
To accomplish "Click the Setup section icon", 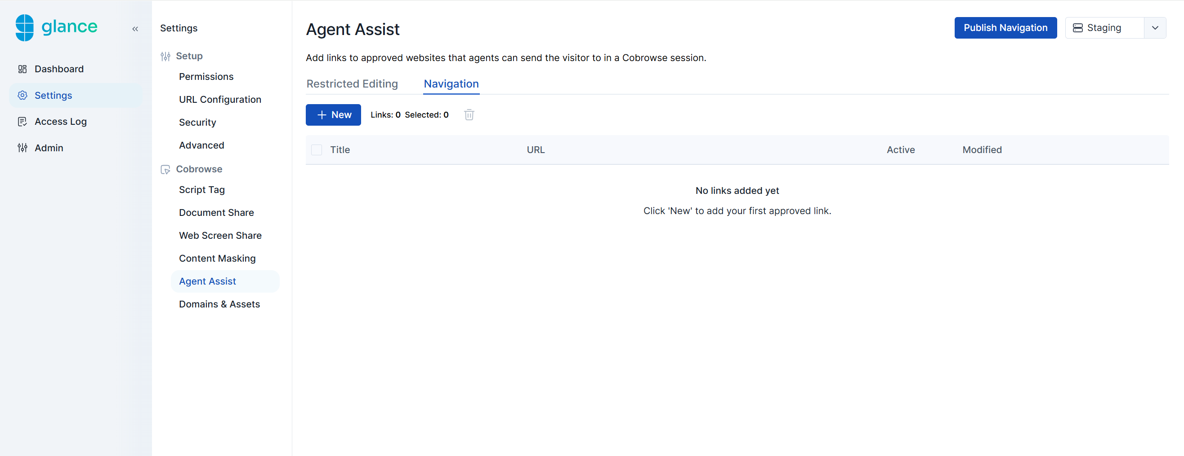I will click(165, 56).
